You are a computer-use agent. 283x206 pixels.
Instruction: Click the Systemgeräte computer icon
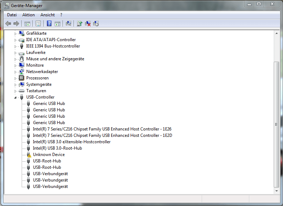(22, 84)
